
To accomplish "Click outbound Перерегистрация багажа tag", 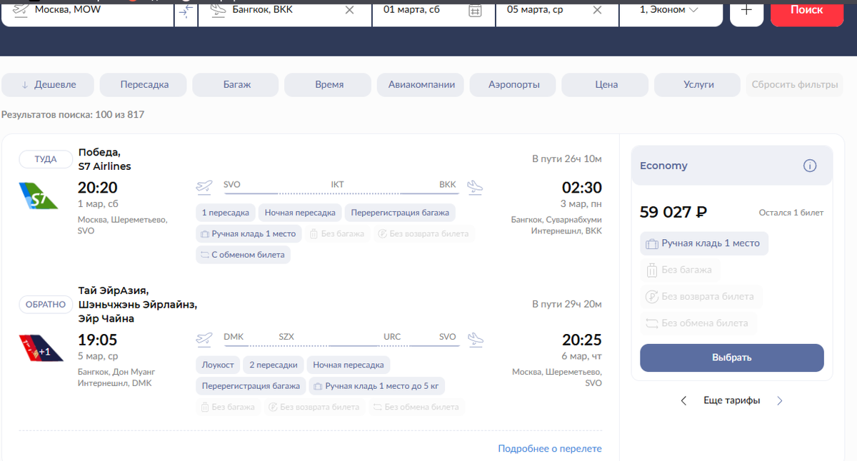I will [x=400, y=213].
